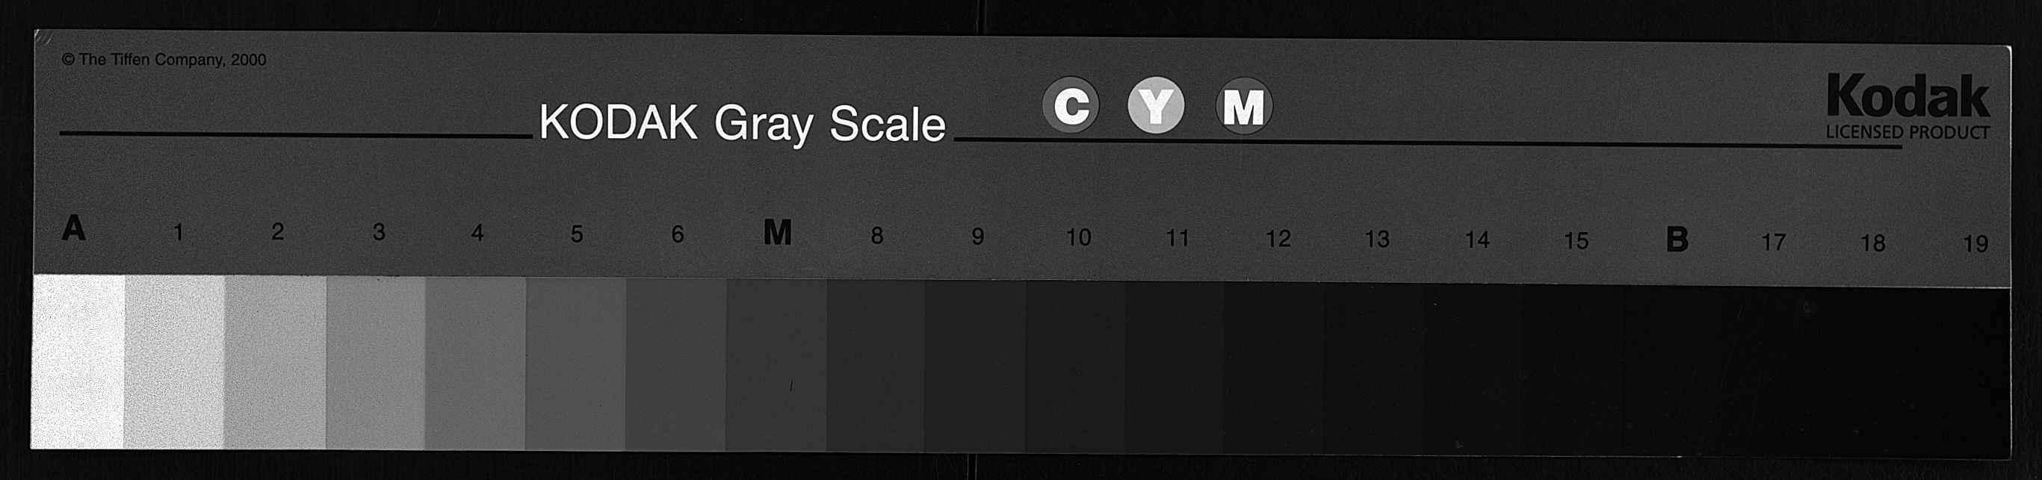2042x480 pixels.
Task: Click the number 17 scale label
Action: click(1773, 242)
